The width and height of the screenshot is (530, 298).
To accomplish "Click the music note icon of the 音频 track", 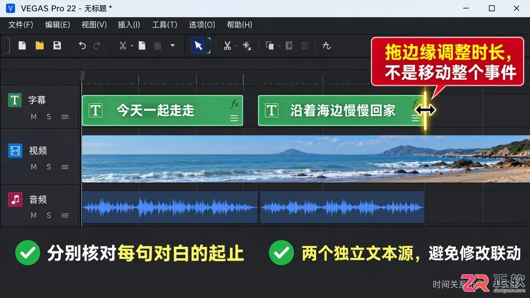I will pos(15,199).
